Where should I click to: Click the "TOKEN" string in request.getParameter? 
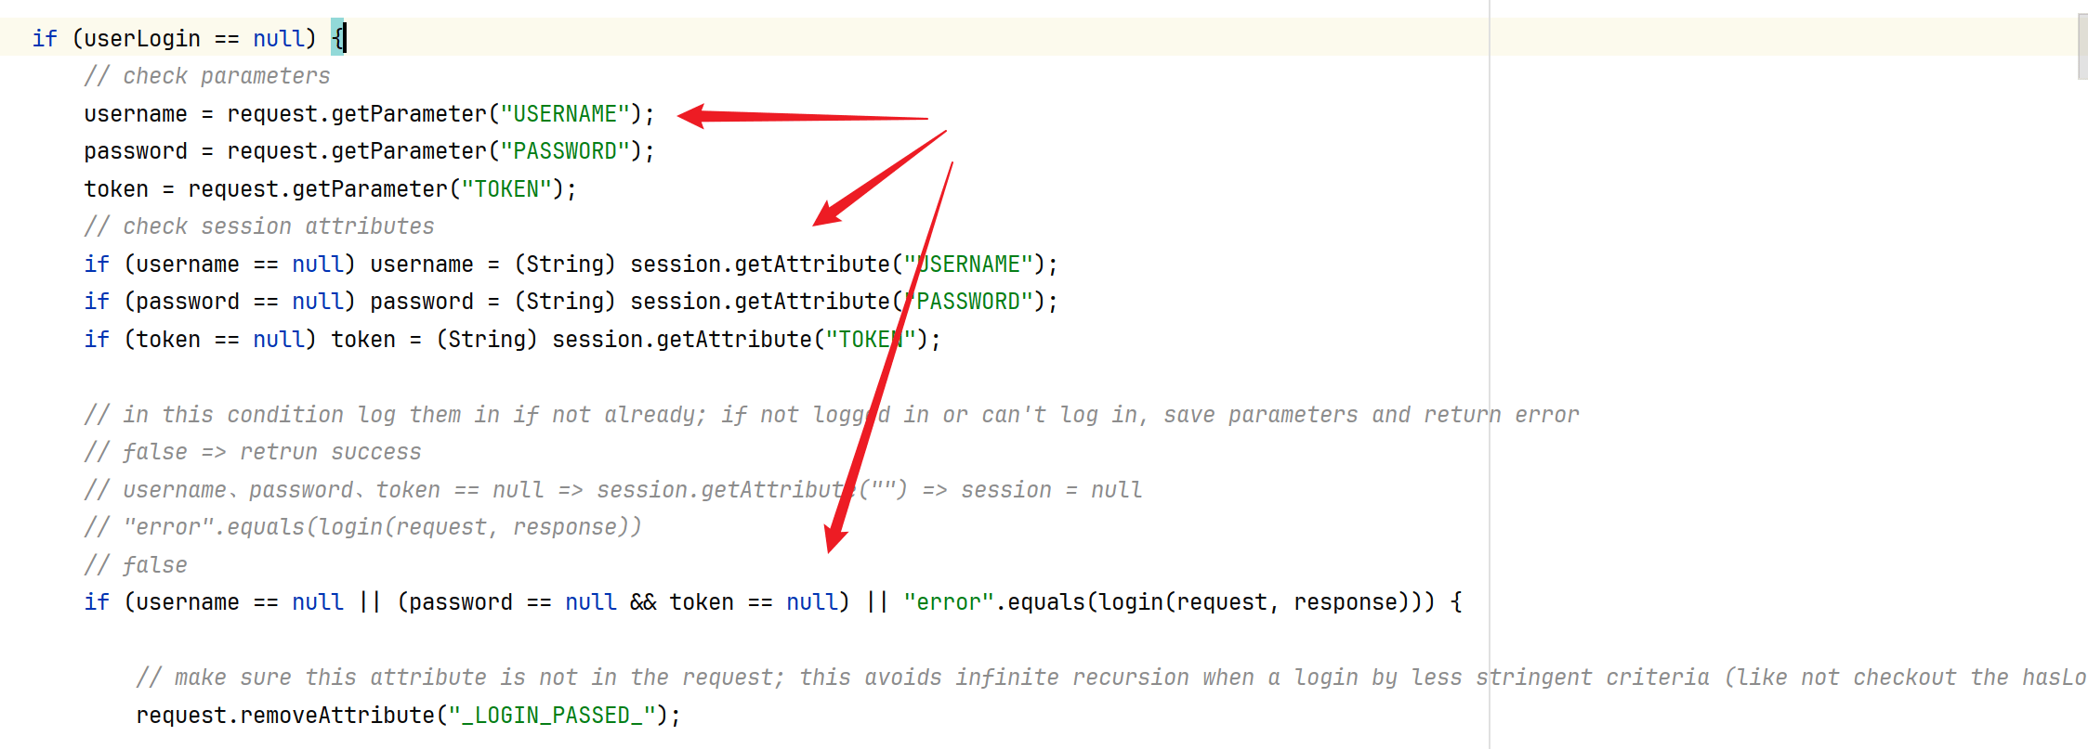point(506,189)
